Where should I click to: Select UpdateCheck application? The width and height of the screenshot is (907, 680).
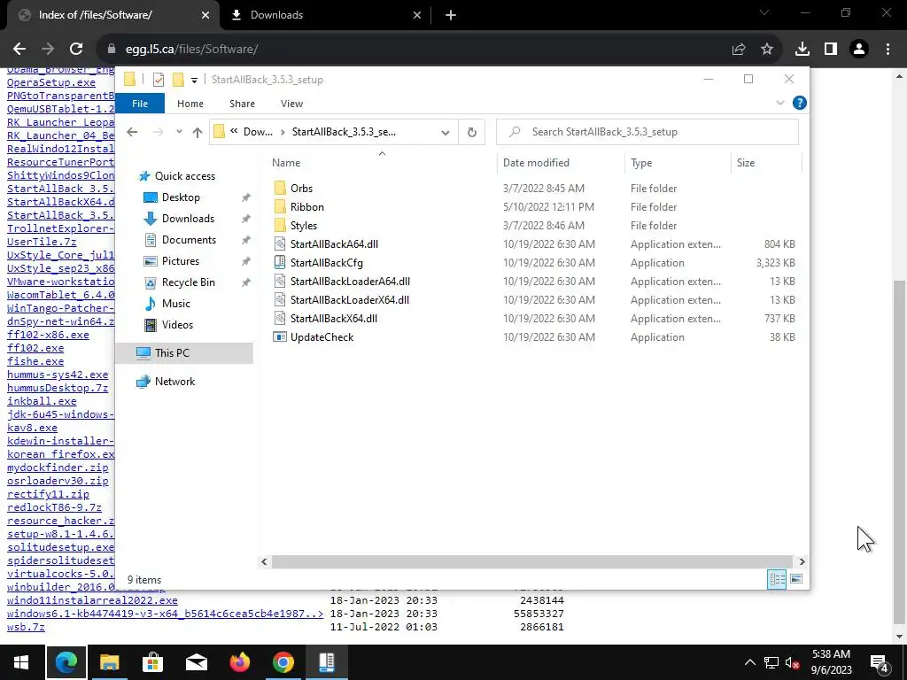click(x=322, y=337)
